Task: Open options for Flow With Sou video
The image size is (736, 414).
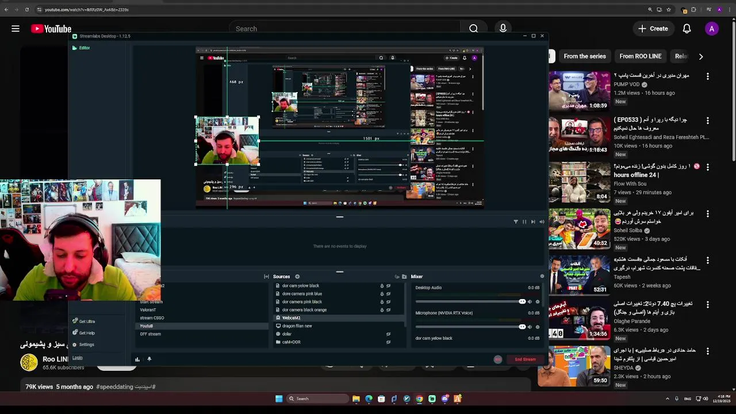Action: (708, 167)
